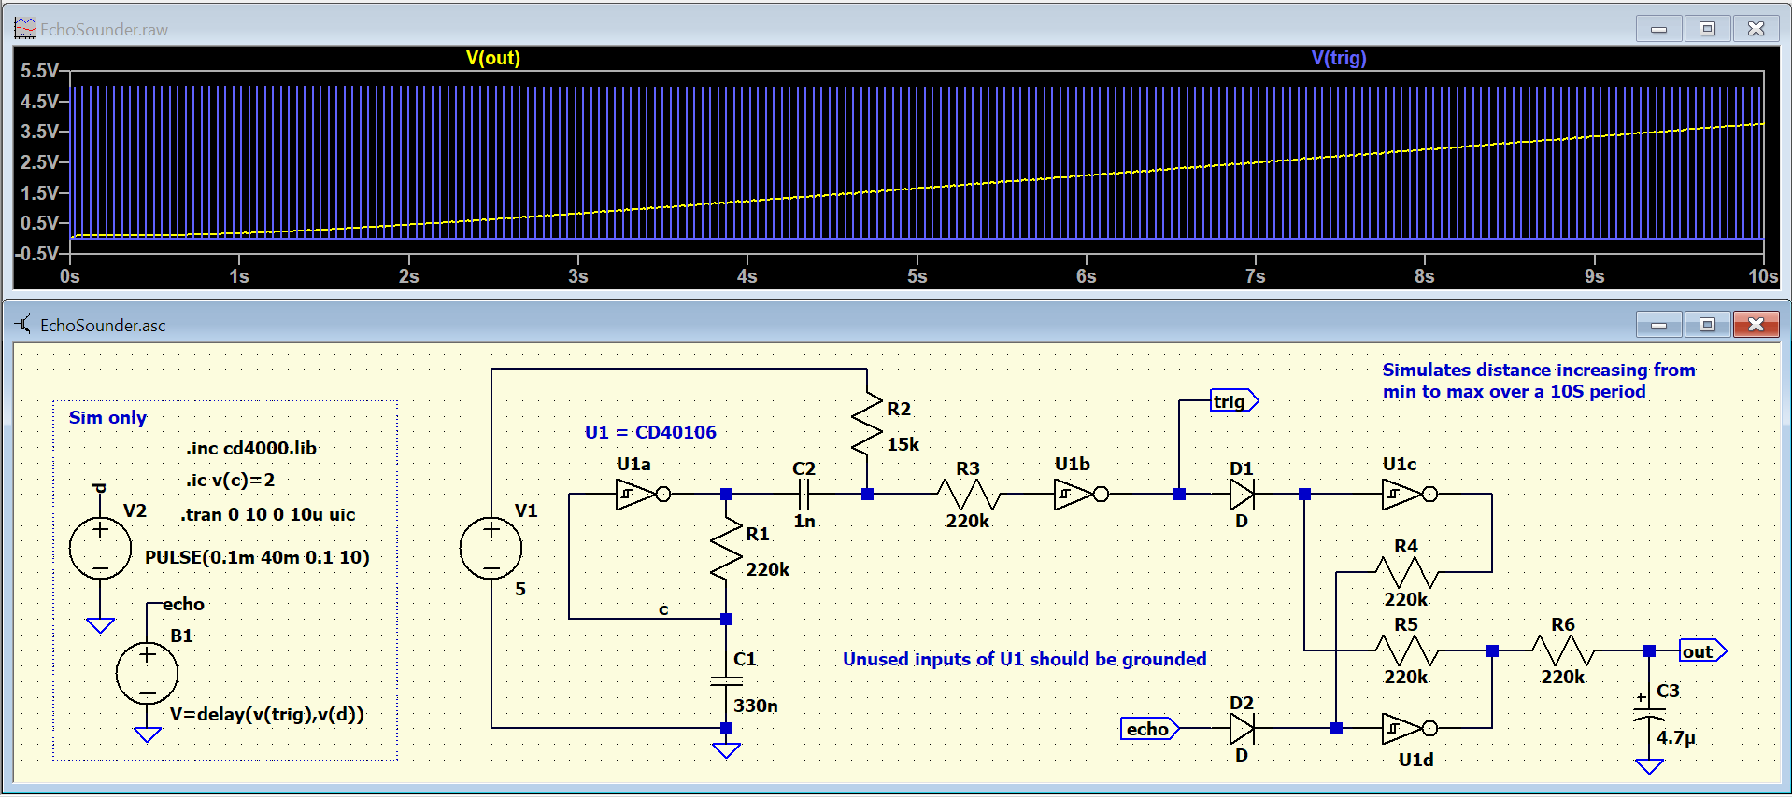Select diode D2 symbol
1792x797 pixels.
(x=1242, y=728)
